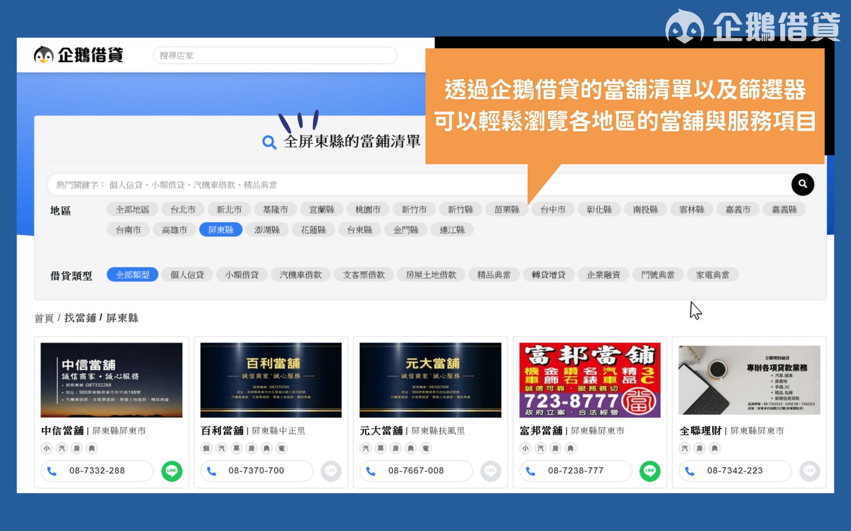Go to 首頁 breadcrumb link
This screenshot has width=851, height=531.
44,318
